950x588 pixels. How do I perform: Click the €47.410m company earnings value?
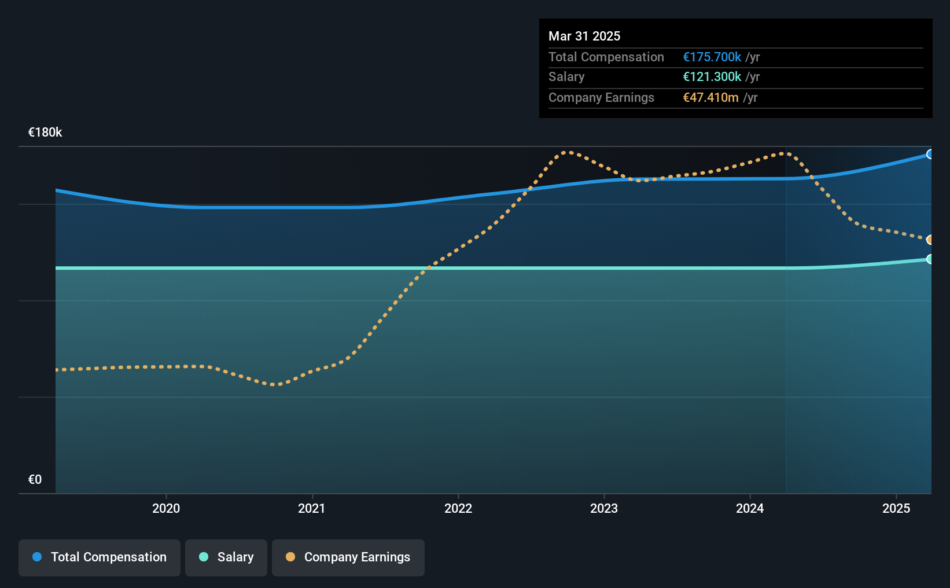click(710, 97)
